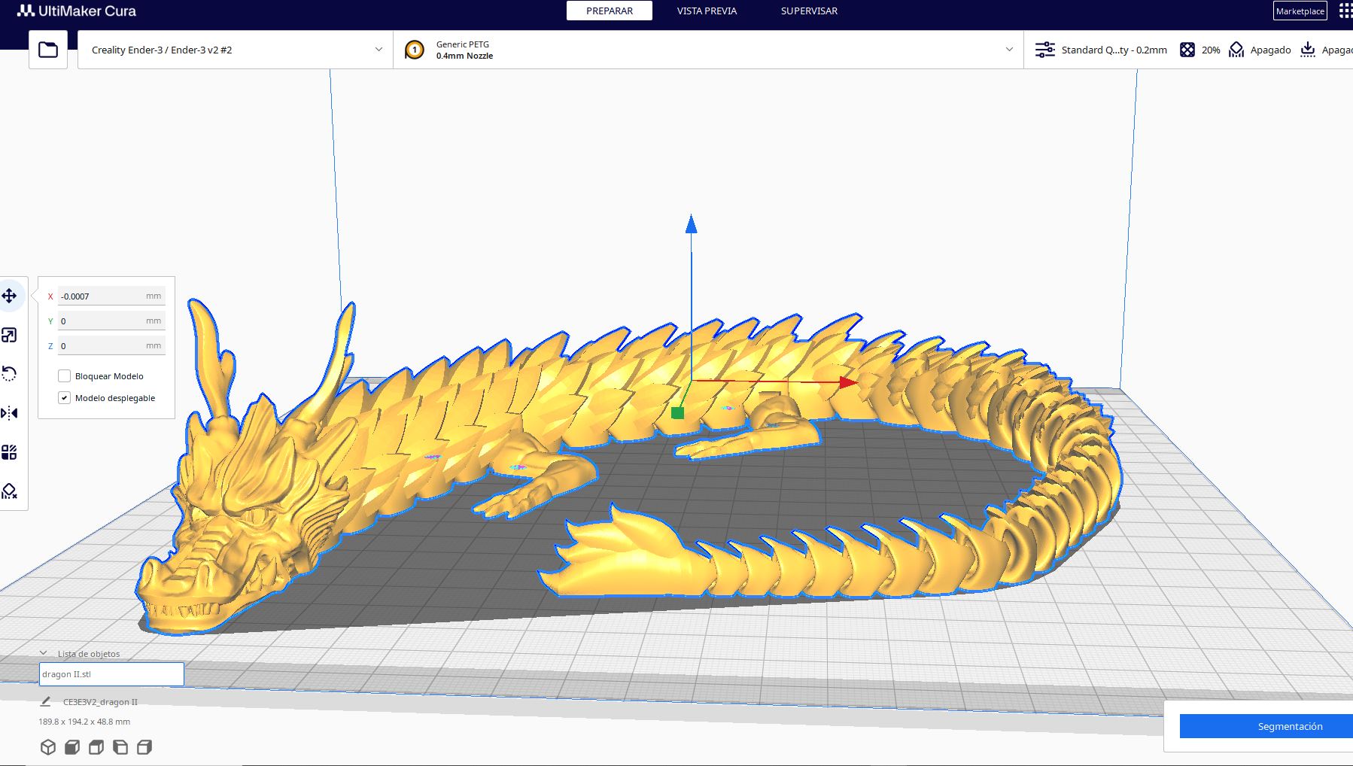Open the apps grid icon
Screen dimensions: 1353x766
1345,11
